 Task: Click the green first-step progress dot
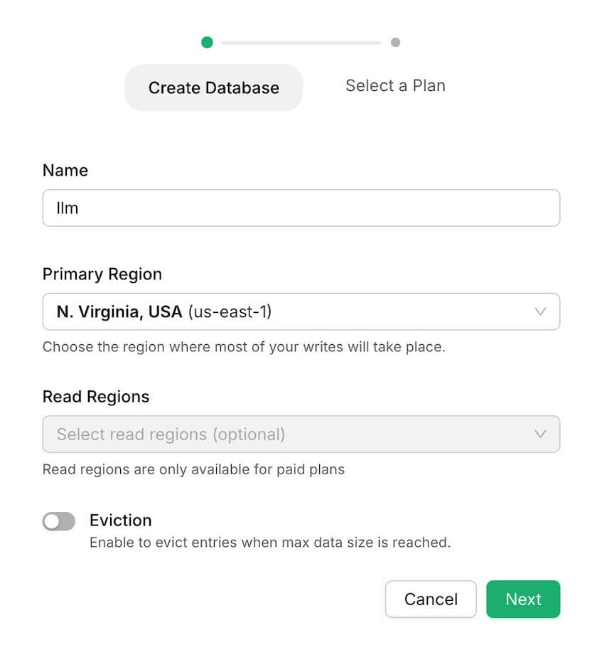click(207, 43)
